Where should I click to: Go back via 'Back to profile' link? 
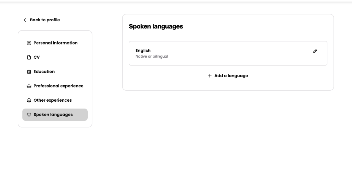click(x=44, y=20)
